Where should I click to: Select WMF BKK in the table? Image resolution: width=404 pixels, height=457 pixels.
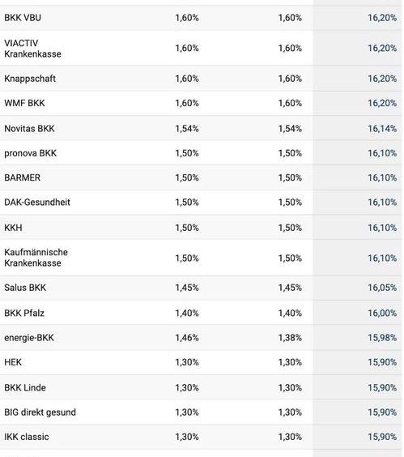pos(24,103)
